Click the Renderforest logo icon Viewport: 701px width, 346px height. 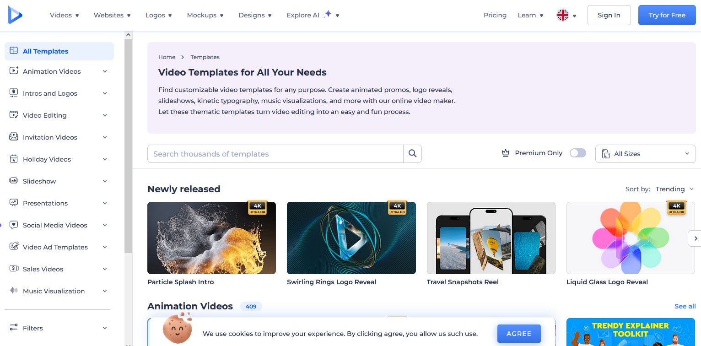(15, 15)
